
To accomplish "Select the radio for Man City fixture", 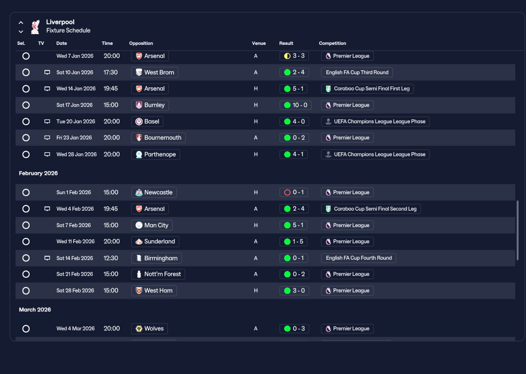I will [26, 225].
